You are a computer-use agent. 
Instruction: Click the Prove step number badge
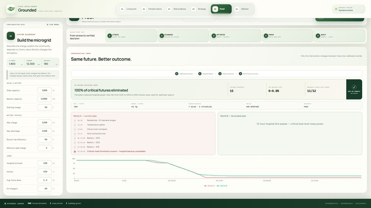click(x=266, y=36)
